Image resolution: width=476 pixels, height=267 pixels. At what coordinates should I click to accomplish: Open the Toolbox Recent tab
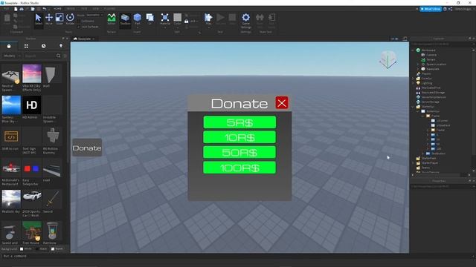(x=44, y=46)
